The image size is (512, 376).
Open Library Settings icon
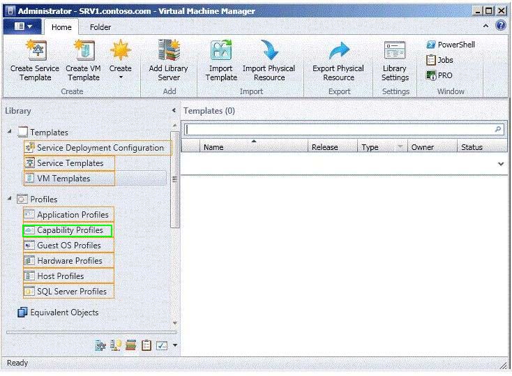point(395,50)
